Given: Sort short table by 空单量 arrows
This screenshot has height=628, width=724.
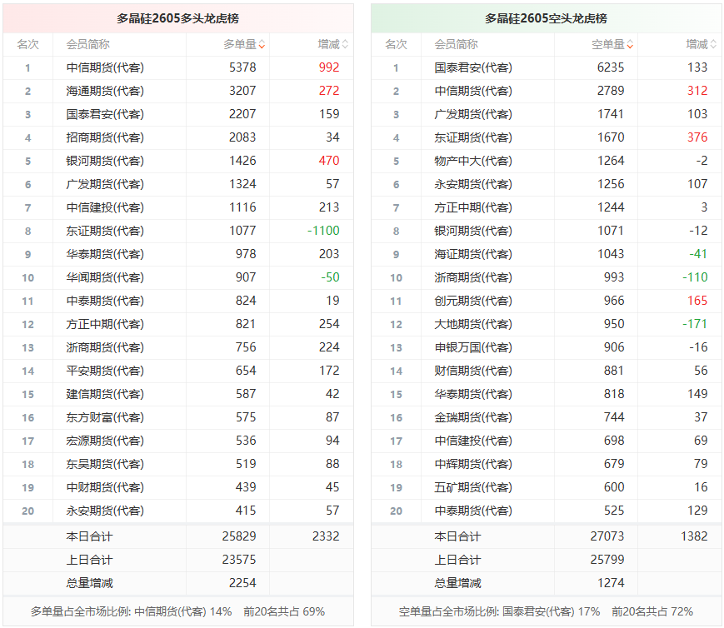Looking at the screenshot, I should (630, 45).
